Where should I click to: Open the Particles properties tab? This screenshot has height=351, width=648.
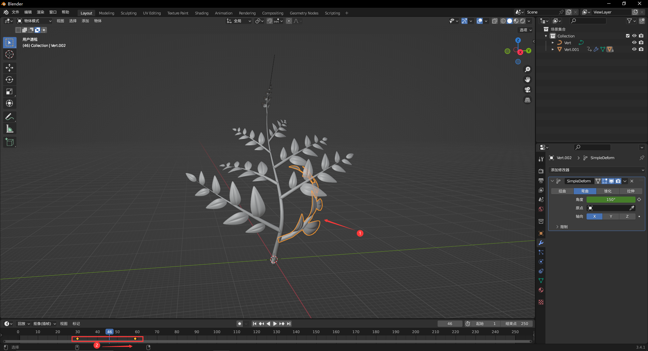click(541, 252)
